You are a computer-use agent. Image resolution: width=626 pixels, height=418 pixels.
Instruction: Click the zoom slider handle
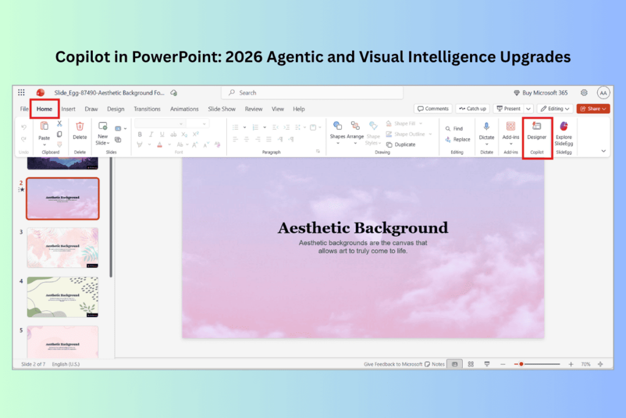[521, 364]
